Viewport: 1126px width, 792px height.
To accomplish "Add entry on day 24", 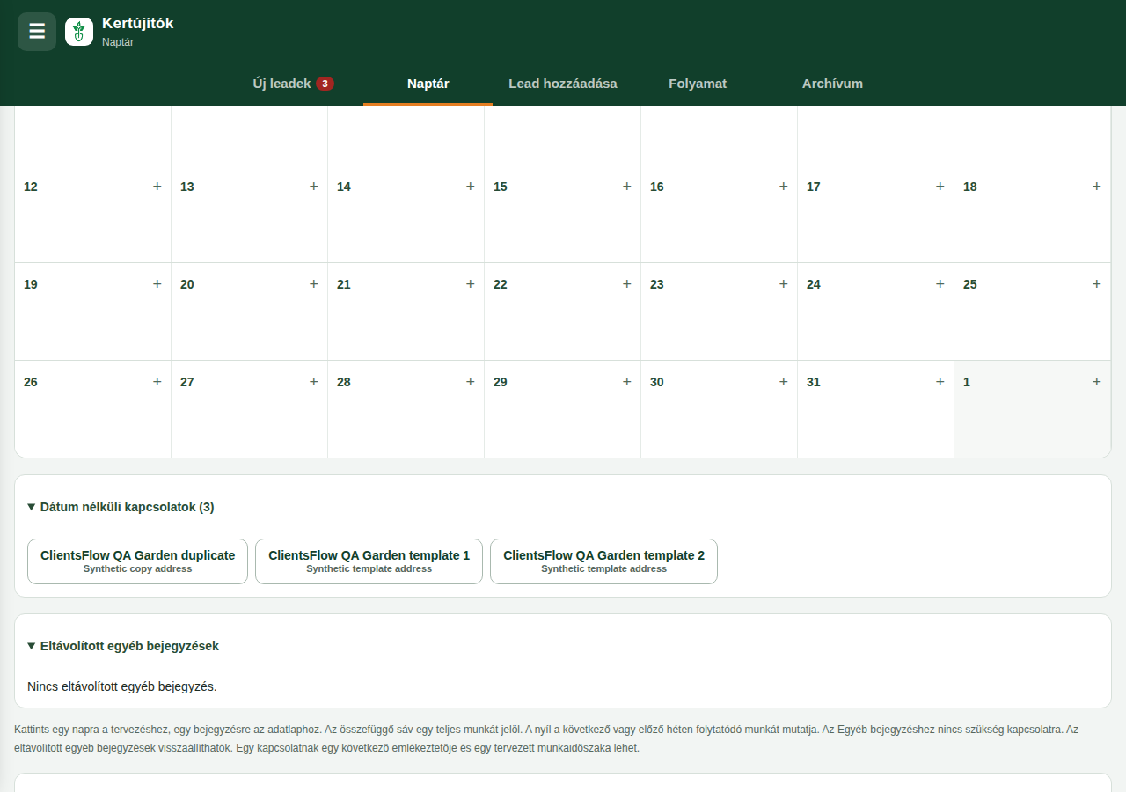I will click(x=940, y=284).
